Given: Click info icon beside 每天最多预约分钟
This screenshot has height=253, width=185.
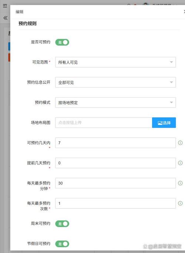Looking at the screenshot, I should pyautogui.click(x=180, y=183).
